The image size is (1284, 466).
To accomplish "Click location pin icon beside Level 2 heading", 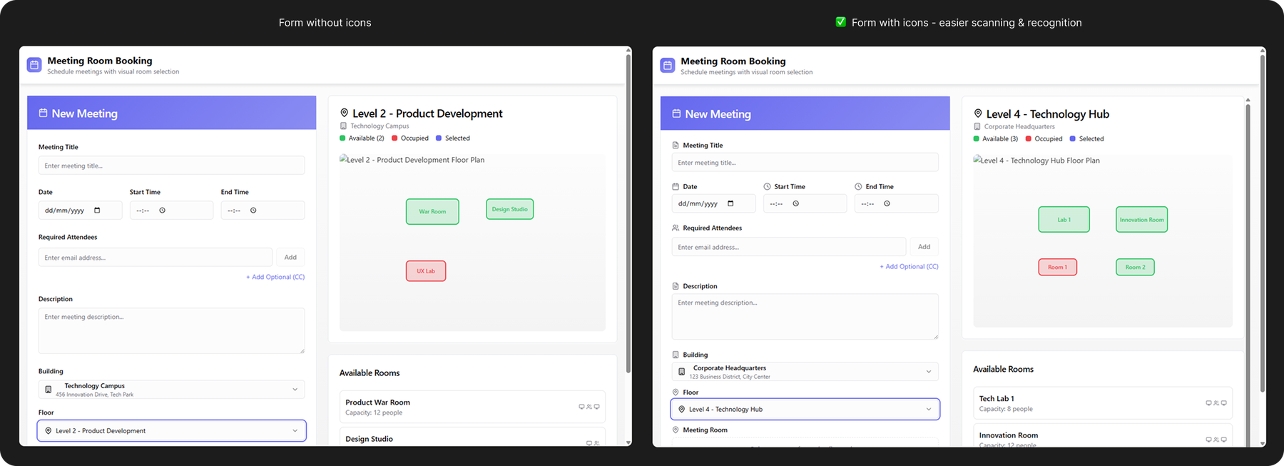I will tap(345, 113).
